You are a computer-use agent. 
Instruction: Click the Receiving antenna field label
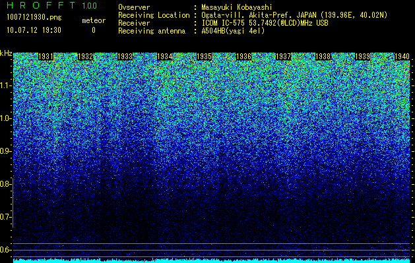coord(152,31)
